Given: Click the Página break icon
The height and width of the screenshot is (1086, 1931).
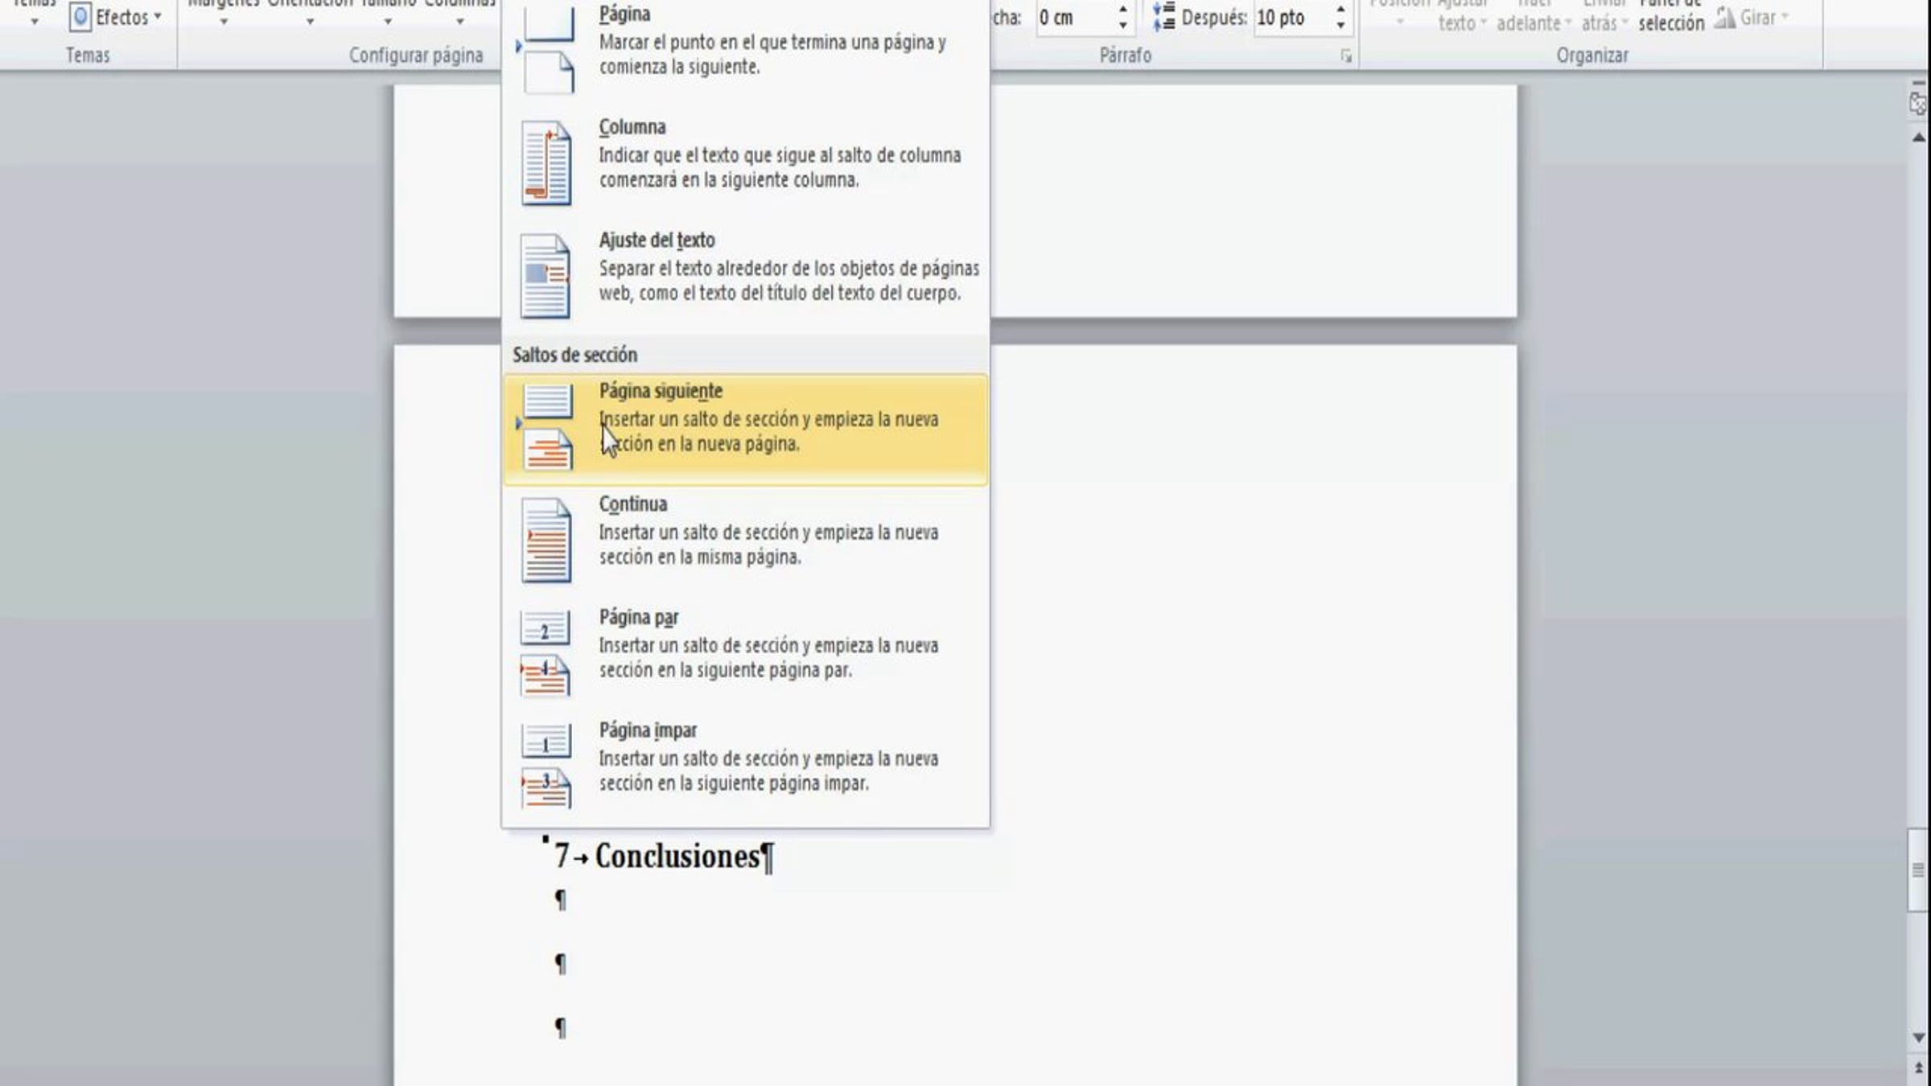Looking at the screenshot, I should (548, 50).
